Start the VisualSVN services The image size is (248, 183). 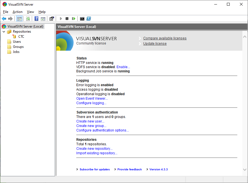[x=61, y=19]
